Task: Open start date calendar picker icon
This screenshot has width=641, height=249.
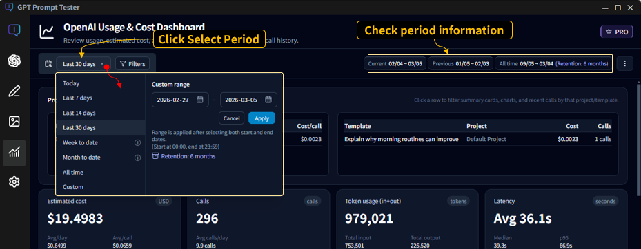Action: click(x=199, y=100)
